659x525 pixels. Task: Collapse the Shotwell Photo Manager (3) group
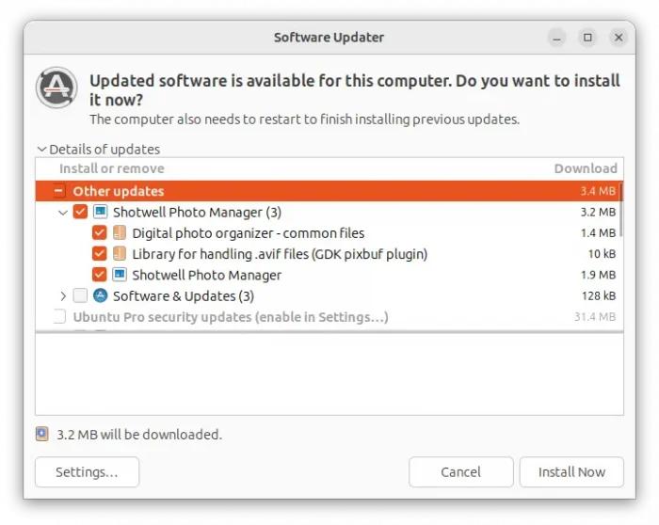(63, 213)
